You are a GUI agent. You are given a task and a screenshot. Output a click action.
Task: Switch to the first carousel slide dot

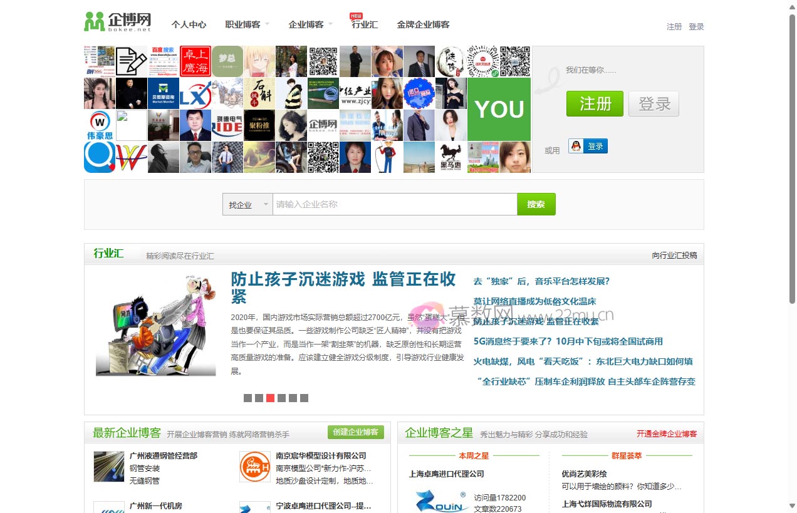tap(247, 398)
